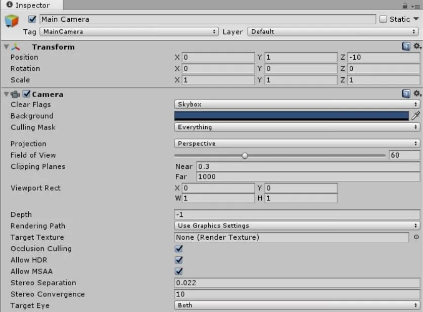Click Rotation Z field

pos(384,69)
